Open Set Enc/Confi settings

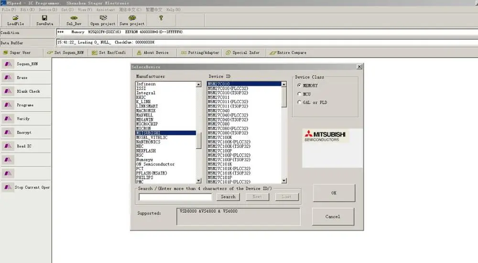click(x=109, y=53)
